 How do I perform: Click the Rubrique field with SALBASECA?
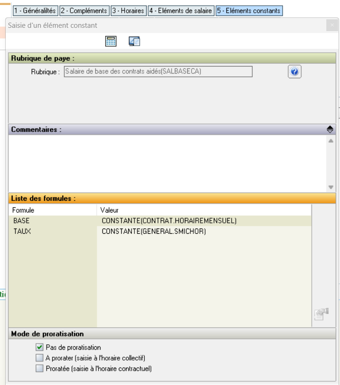click(158, 71)
